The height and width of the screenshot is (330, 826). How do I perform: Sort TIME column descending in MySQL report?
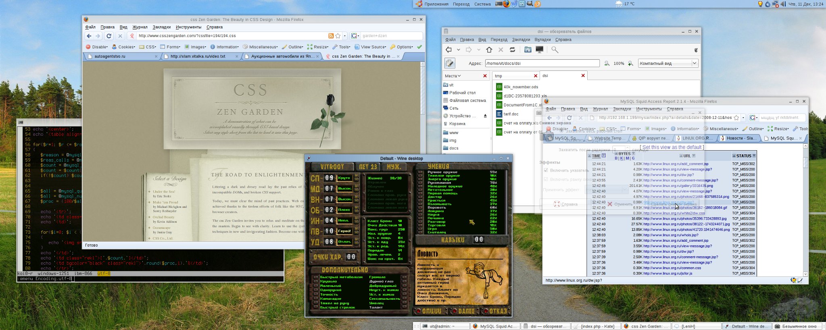(x=604, y=156)
